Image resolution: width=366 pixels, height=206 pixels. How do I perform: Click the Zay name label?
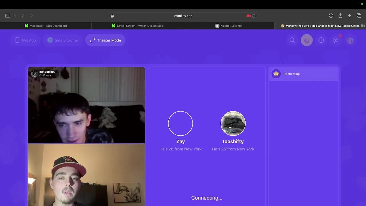point(180,141)
